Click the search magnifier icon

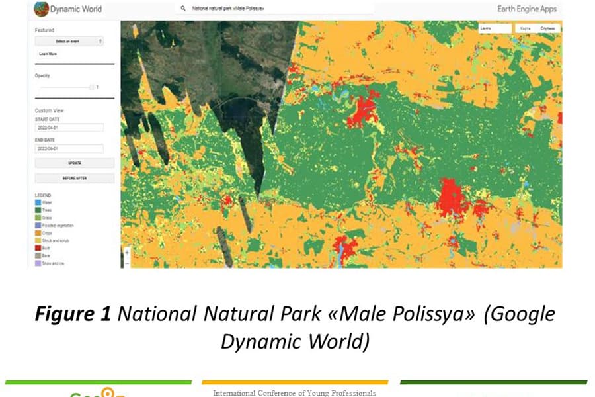pos(183,8)
